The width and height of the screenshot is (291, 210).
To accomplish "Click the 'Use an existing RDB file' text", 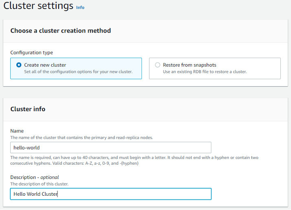I will pos(205,72).
